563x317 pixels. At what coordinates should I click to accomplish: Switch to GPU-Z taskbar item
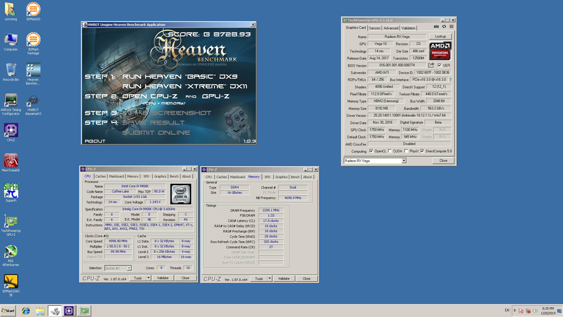[84, 311]
